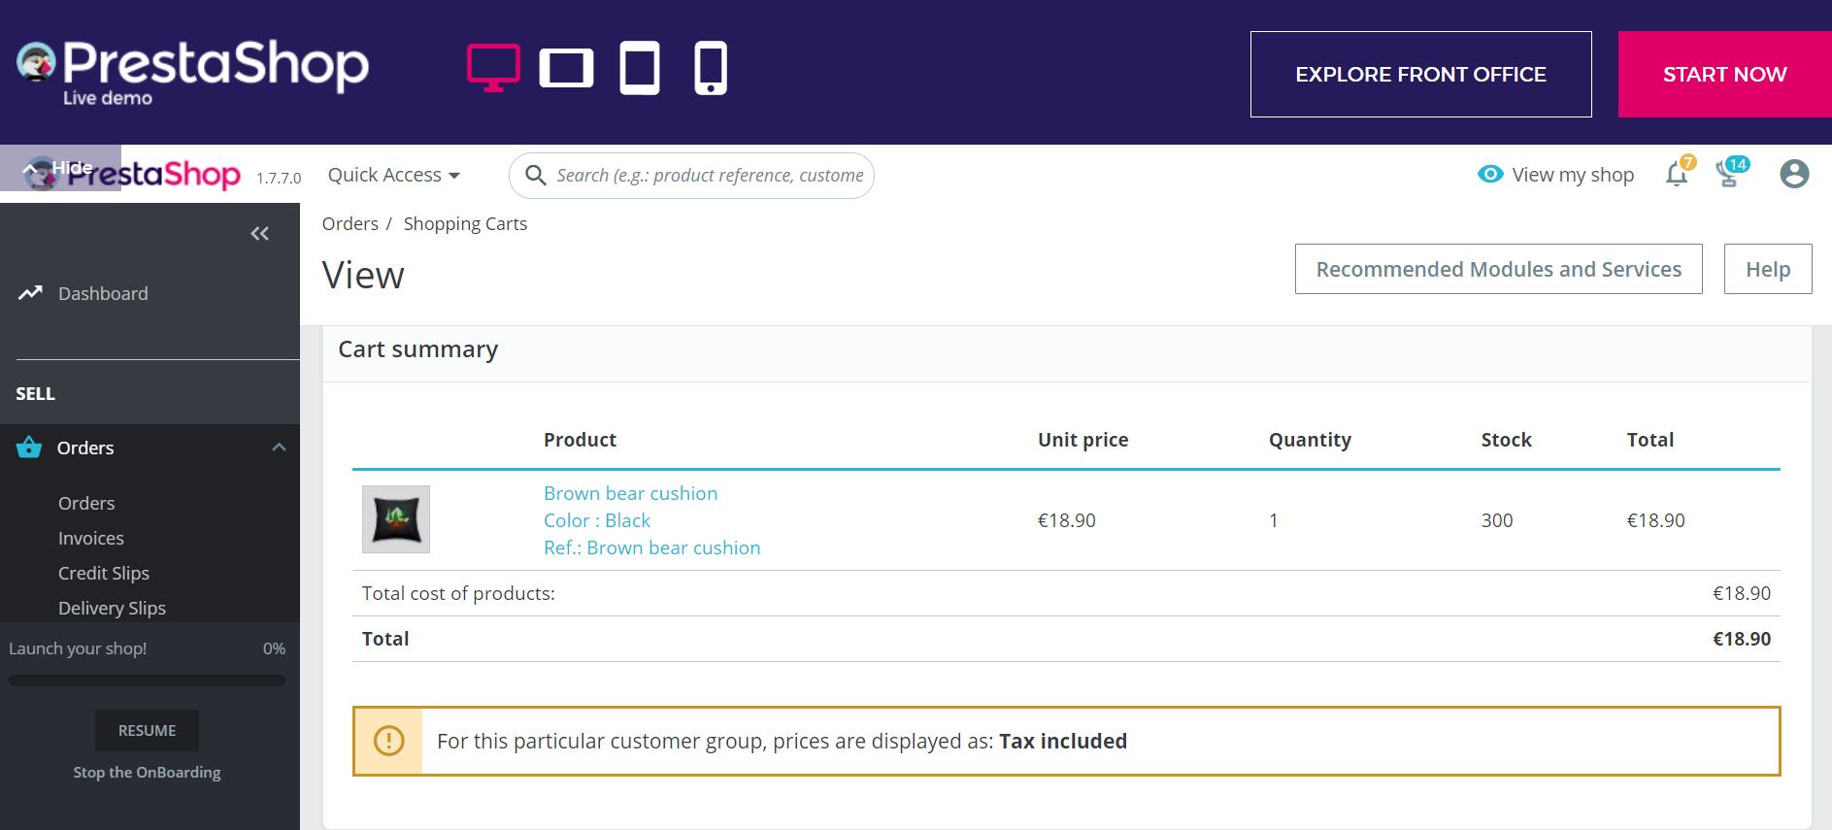The image size is (1832, 830).
Task: Select mobile phone preview icon
Action: [711, 69]
